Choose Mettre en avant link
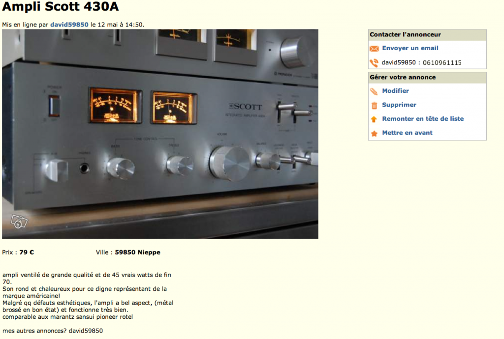 (407, 133)
